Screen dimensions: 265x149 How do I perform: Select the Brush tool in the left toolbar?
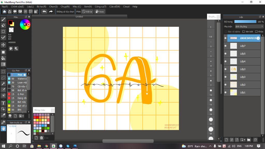[3, 19]
